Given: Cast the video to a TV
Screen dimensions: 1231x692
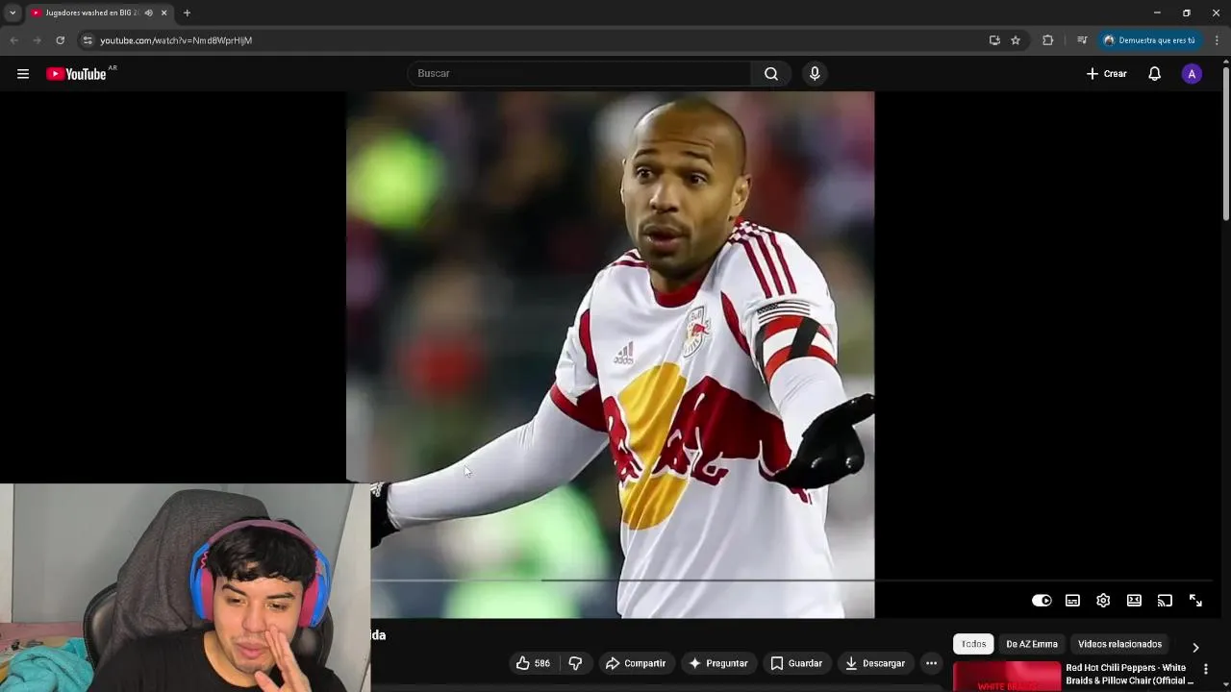Looking at the screenshot, I should tap(1165, 601).
